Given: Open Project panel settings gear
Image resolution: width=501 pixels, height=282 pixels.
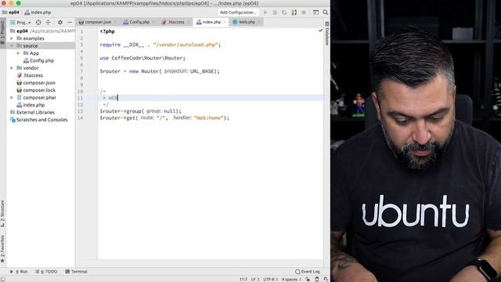Looking at the screenshot, I should [x=60, y=23].
